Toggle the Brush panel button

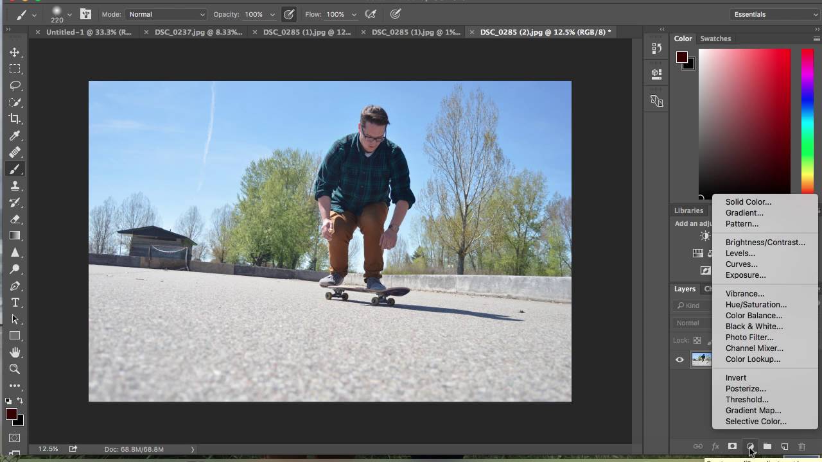(85, 14)
